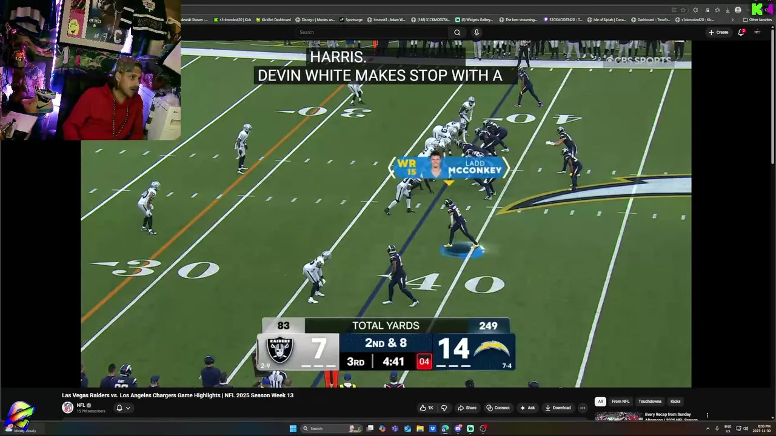Open the KickBot Dashboard bookmark

[273, 19]
